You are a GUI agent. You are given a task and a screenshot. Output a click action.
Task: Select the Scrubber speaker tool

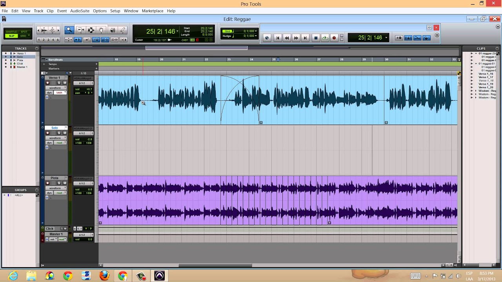113,30
